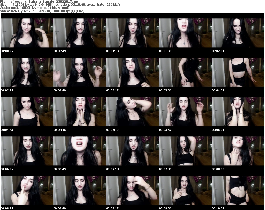The width and height of the screenshot is (265, 210).
Task: Click the Size and duration info line
Action: pos(60,5)
